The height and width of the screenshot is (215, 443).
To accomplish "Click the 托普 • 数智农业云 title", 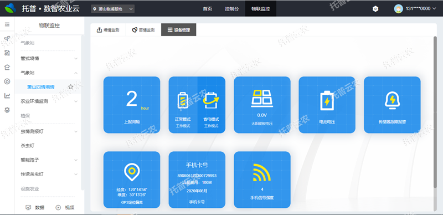I will [x=51, y=9].
